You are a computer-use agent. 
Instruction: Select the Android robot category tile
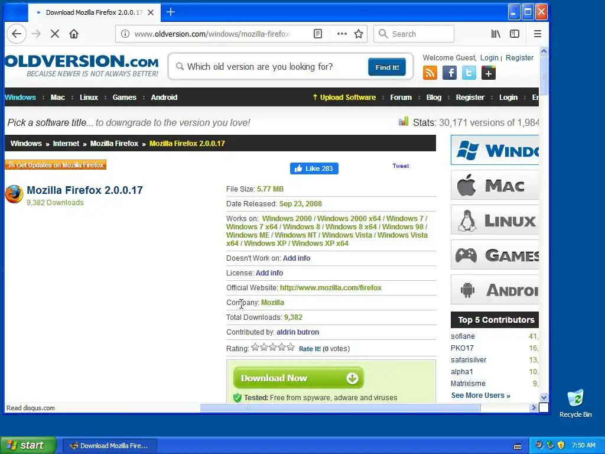[x=495, y=290]
